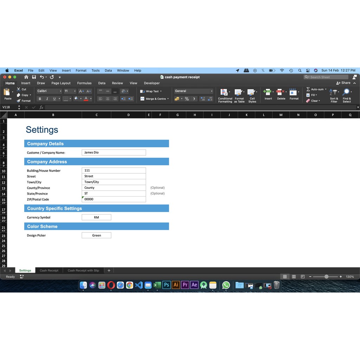
Task: Click the Format Painter brush icon
Action: click(19, 101)
